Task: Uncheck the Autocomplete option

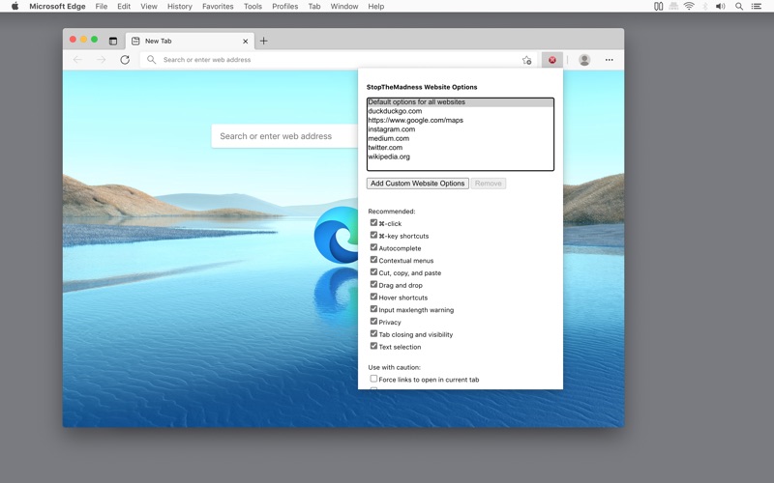Action: click(373, 247)
